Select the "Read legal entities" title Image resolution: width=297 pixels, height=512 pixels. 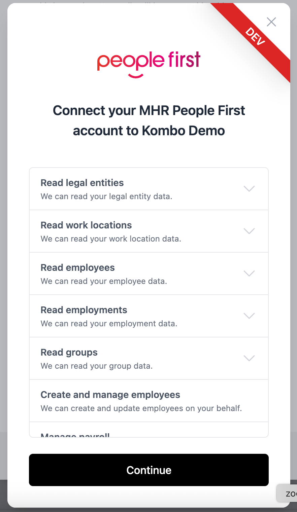[x=82, y=183]
